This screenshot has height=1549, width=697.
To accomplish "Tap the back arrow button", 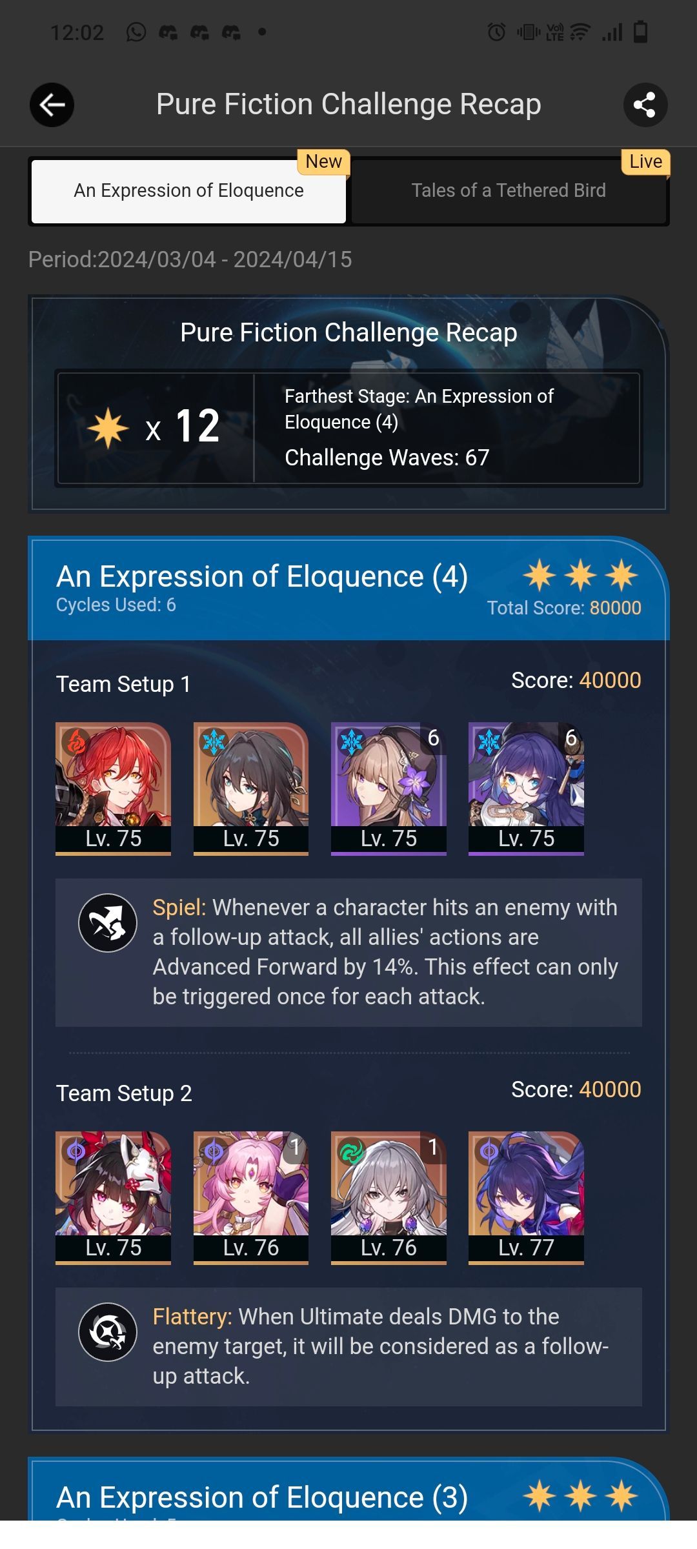I will coord(52,105).
